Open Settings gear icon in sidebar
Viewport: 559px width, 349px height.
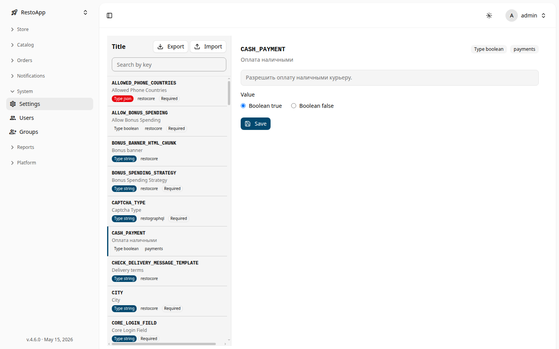[13, 104]
